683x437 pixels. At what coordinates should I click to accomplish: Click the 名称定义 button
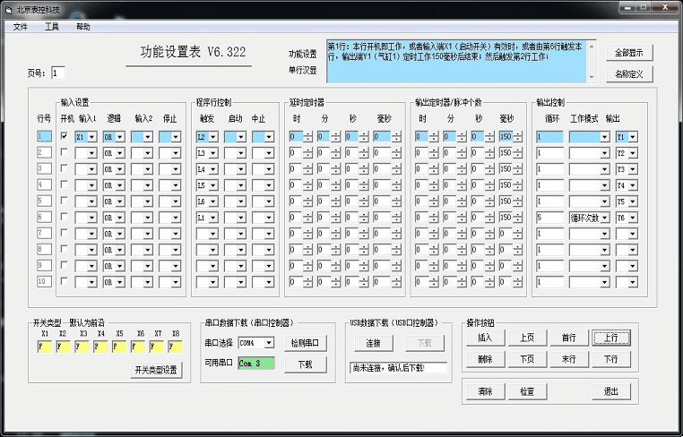click(x=629, y=74)
